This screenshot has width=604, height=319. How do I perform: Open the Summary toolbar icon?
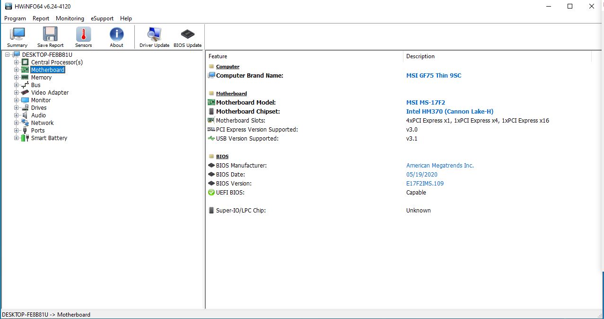coord(17,34)
